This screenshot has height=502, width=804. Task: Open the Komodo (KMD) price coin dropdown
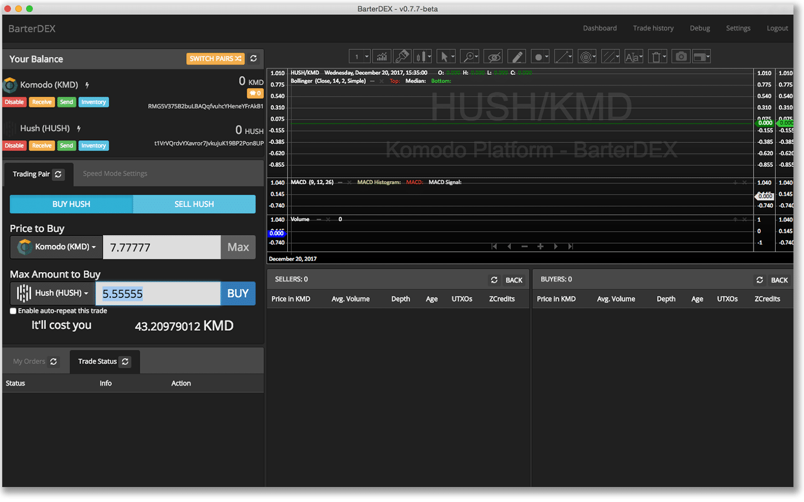coord(57,247)
